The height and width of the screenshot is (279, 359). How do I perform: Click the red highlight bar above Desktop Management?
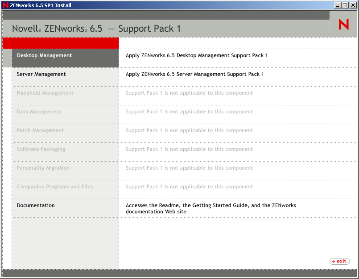(x=60, y=43)
